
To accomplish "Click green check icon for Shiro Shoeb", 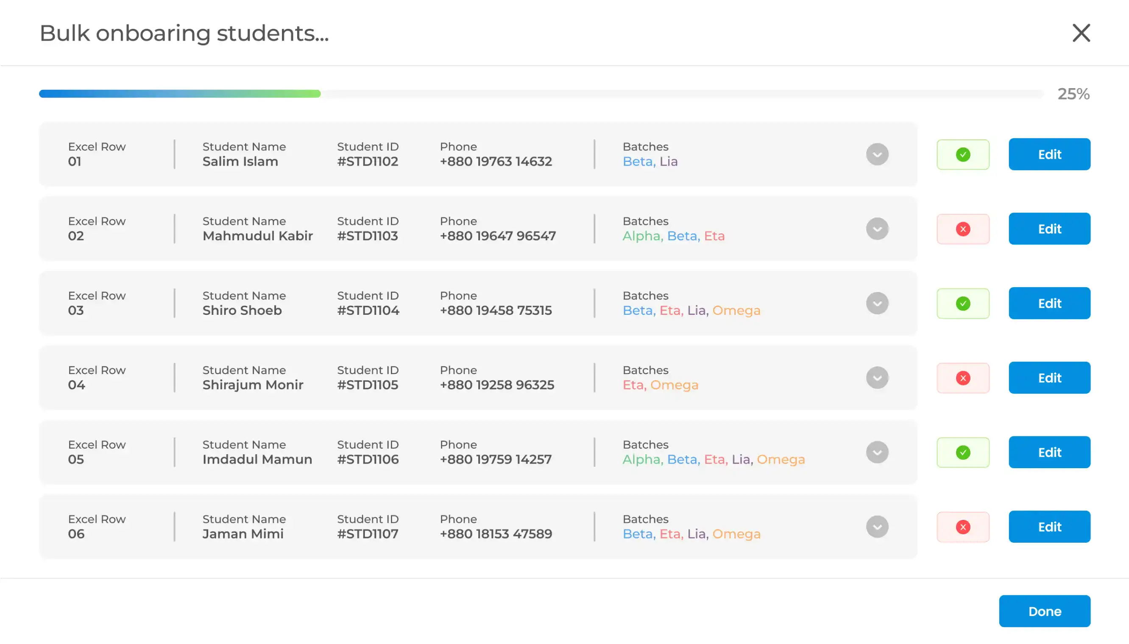I will point(962,303).
